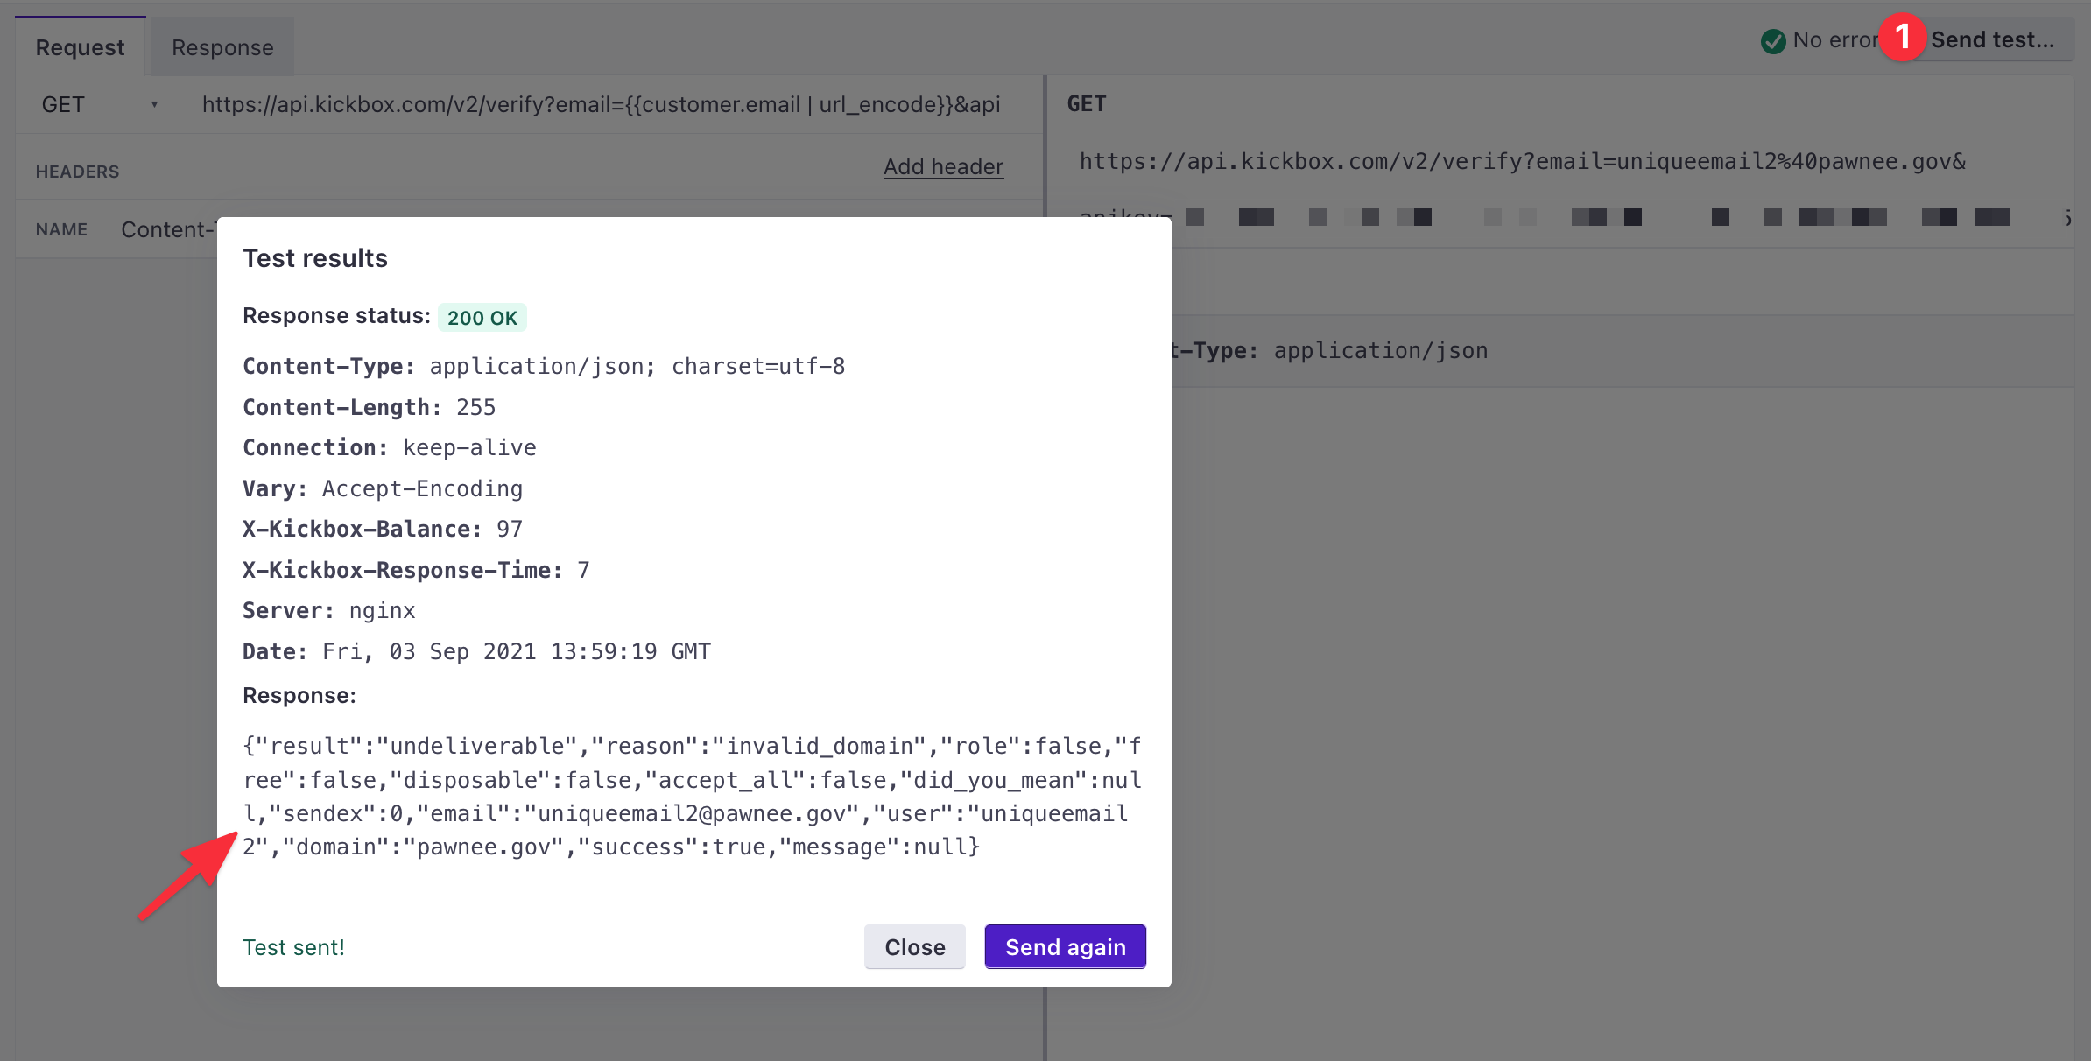The image size is (2091, 1061).
Task: Click the preview URL in the right panel
Action: pyautogui.click(x=1522, y=161)
